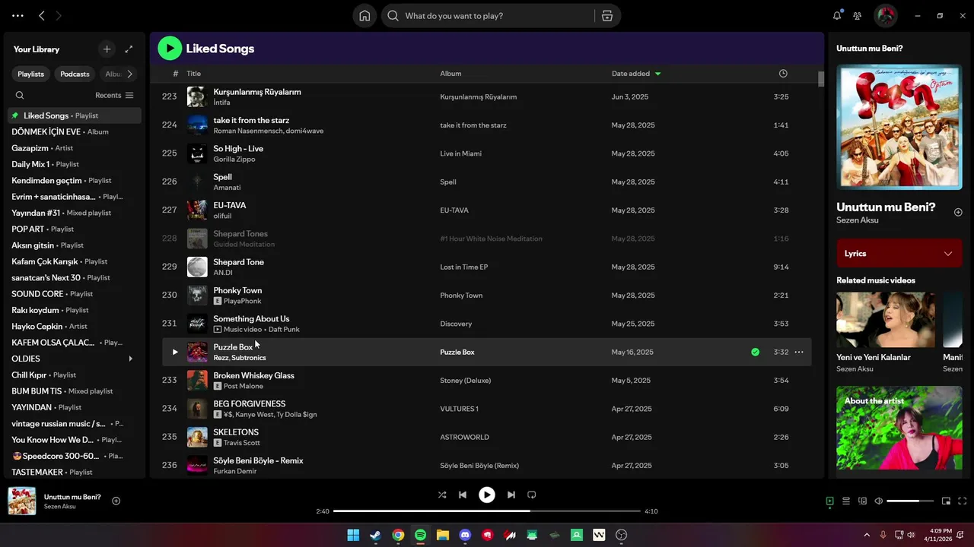Sort by duration clock column

coord(783,74)
